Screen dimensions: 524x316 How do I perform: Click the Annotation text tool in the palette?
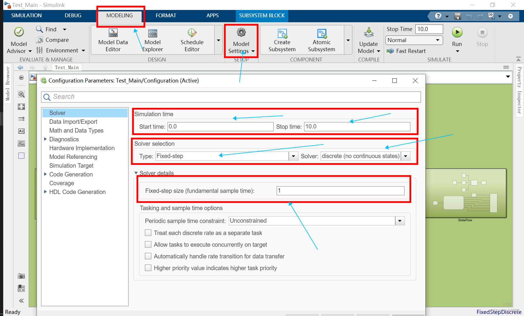21,131
